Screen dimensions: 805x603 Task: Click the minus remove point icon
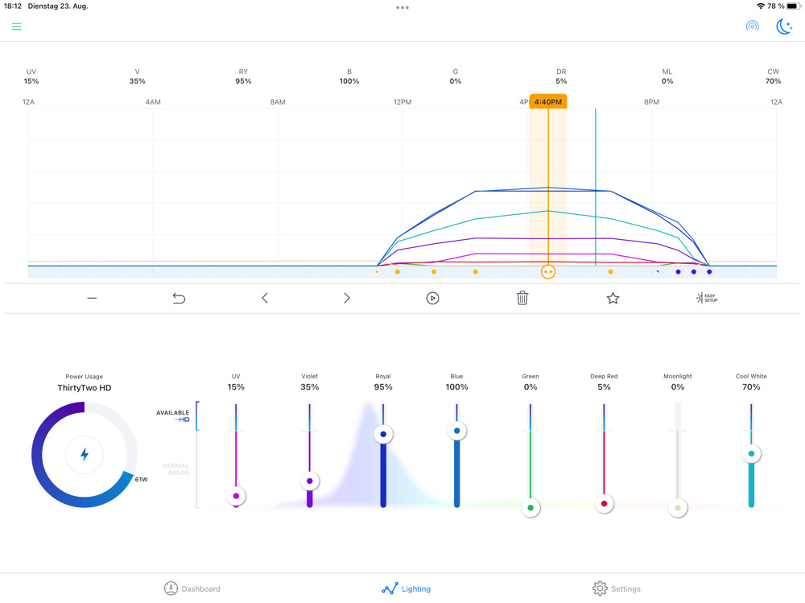(92, 298)
